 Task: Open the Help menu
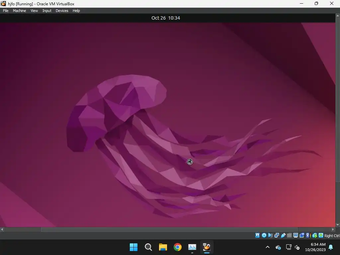click(76, 11)
